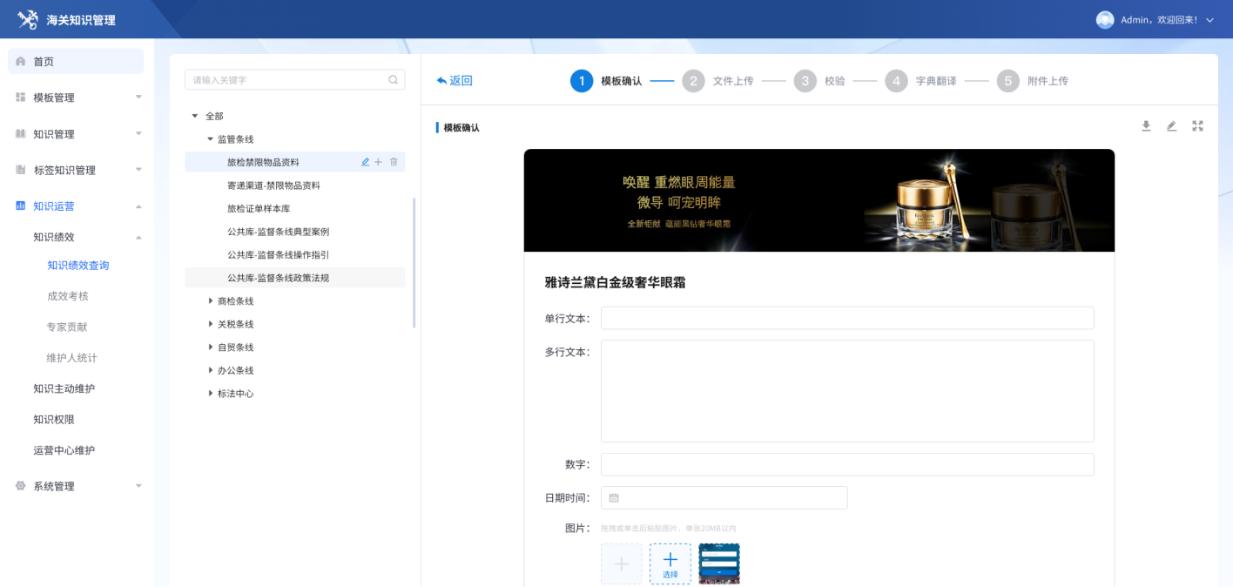Click the 模板管理 sidebar icon

point(21,98)
